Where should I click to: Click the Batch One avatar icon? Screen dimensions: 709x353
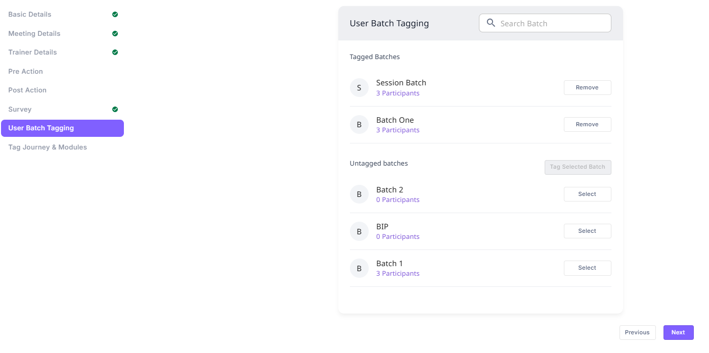coord(359,125)
